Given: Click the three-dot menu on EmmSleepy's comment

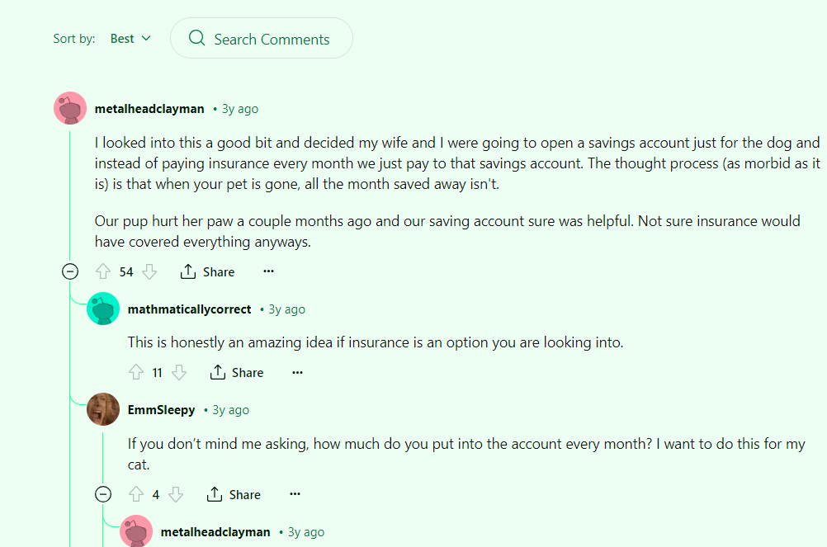Looking at the screenshot, I should pyautogui.click(x=295, y=494).
